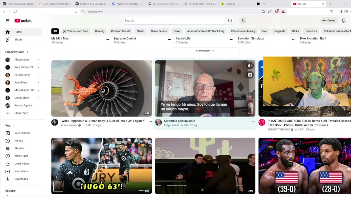Open Dedec Show subscription
The image size is (351, 197).
click(x=23, y=98)
